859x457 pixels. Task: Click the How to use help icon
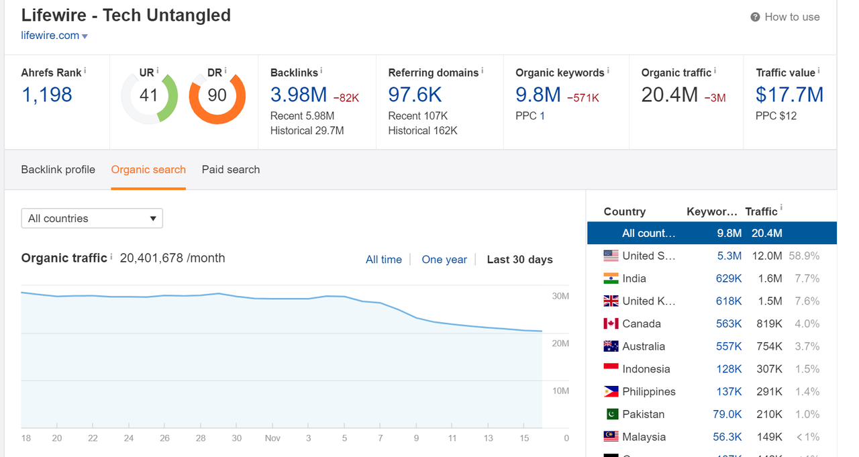coord(755,17)
